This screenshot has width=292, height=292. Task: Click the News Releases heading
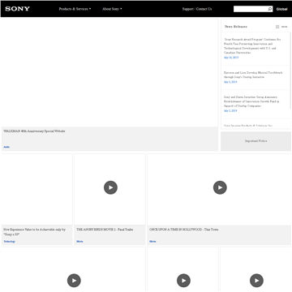coord(236,27)
